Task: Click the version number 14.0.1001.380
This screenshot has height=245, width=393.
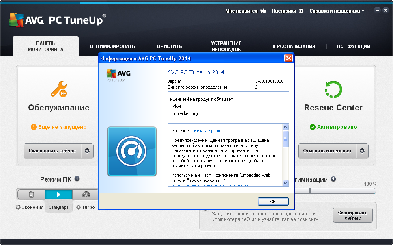Action: coord(269,81)
